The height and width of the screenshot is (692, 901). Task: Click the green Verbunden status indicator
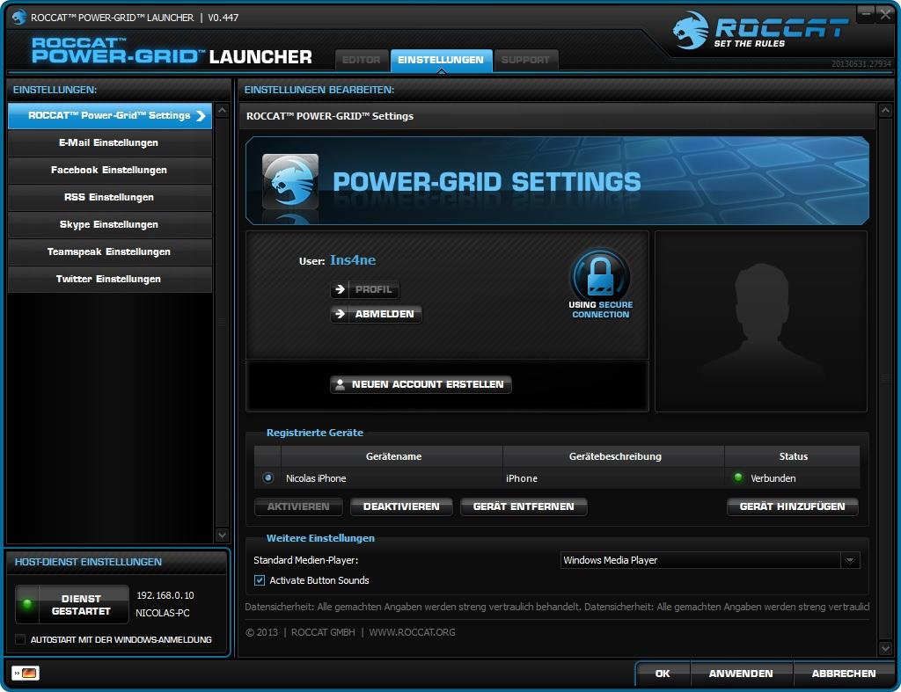tap(738, 477)
